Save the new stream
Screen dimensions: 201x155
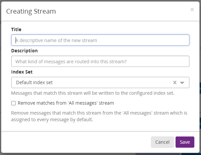pos(184,142)
